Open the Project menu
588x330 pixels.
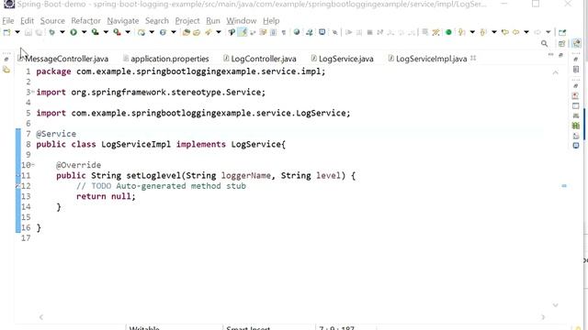[x=187, y=21]
